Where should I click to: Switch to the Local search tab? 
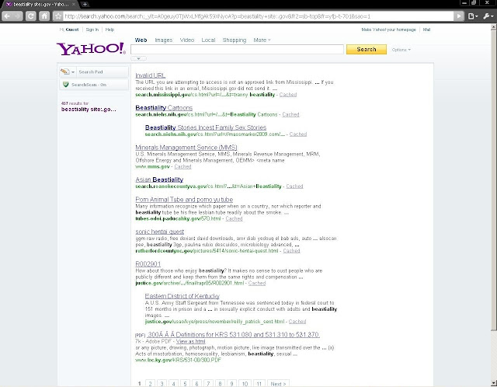[x=208, y=40]
